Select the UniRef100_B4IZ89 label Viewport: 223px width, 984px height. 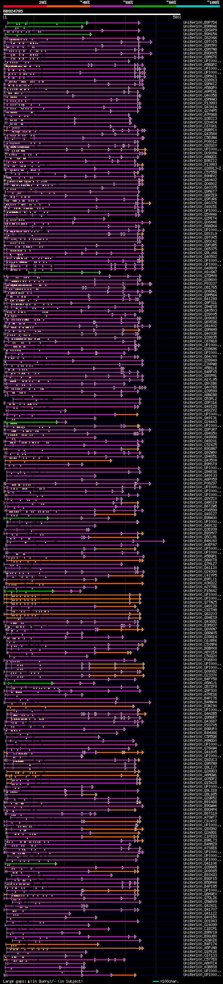(200, 299)
